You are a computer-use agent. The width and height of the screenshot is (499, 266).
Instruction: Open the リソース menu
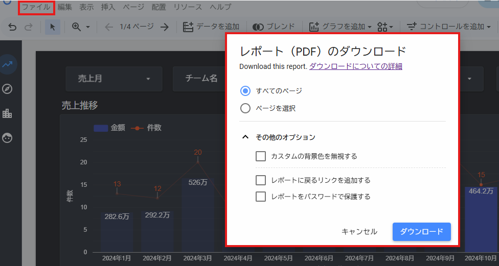187,7
